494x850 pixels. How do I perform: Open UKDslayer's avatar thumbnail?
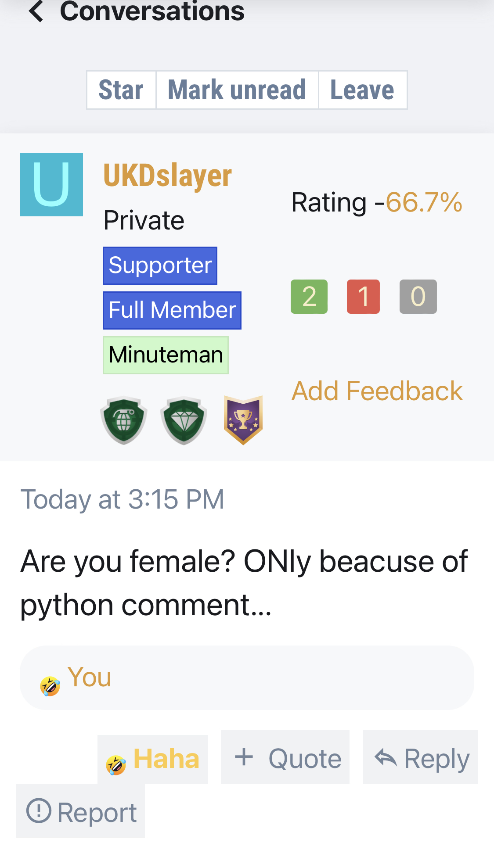(x=51, y=185)
